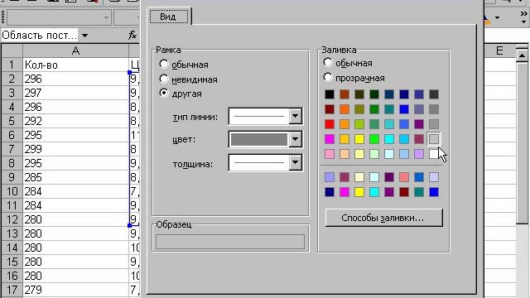530x298 pixels.
Task: Click cell A3 containing 297
Action: [x=75, y=93]
